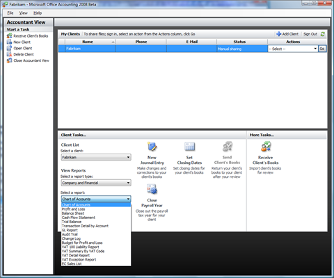334x278 pixels.
Task: Open the Help menu
Action: click(x=38, y=13)
